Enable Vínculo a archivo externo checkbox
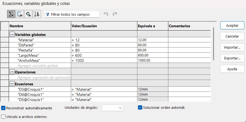Viewport: 246px width, 122px height. coord(3,117)
